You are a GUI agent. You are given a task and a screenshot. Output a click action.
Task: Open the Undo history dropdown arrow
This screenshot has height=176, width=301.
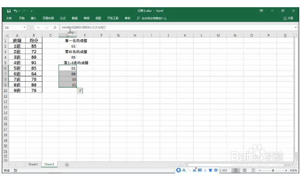19,11
